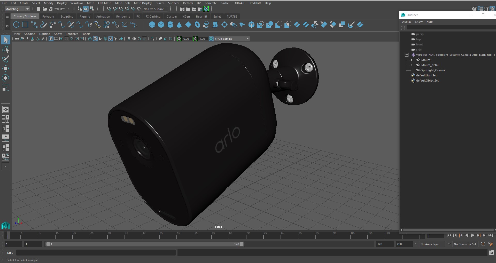Activate the Select tool arrow
Screen dimensions: 496x263
click(6, 40)
